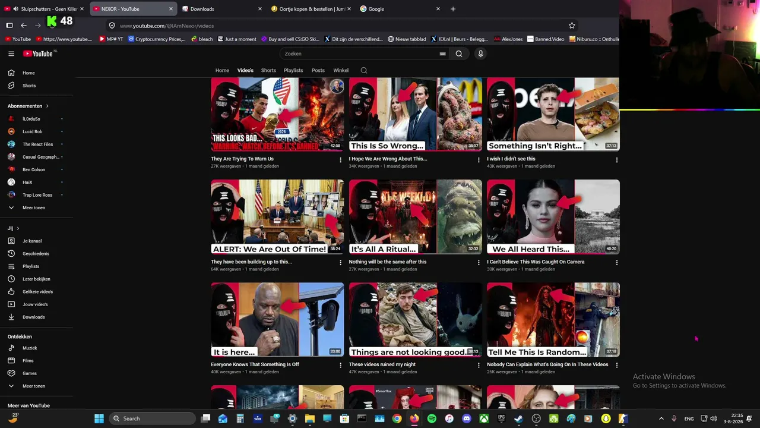Open the Cryptocurrency Prices bookmark
The height and width of the screenshot is (428, 760).
click(157, 39)
